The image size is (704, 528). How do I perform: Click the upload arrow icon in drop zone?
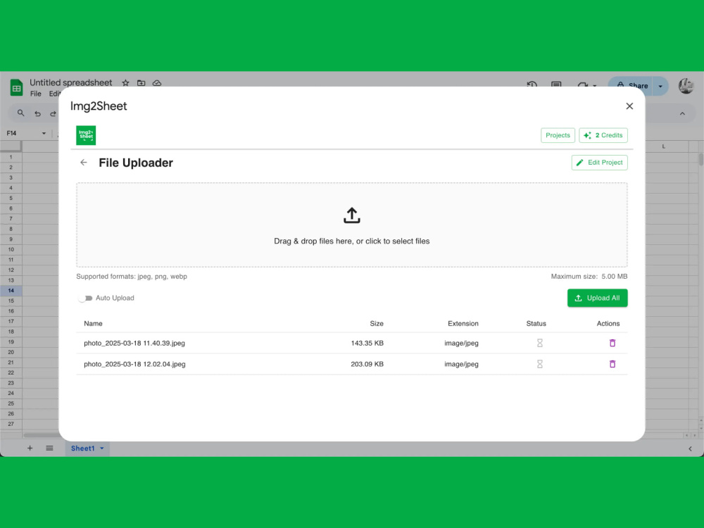(352, 215)
